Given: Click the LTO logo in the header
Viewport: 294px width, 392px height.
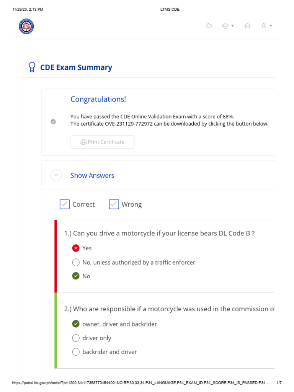Looking at the screenshot, I should click(26, 26).
